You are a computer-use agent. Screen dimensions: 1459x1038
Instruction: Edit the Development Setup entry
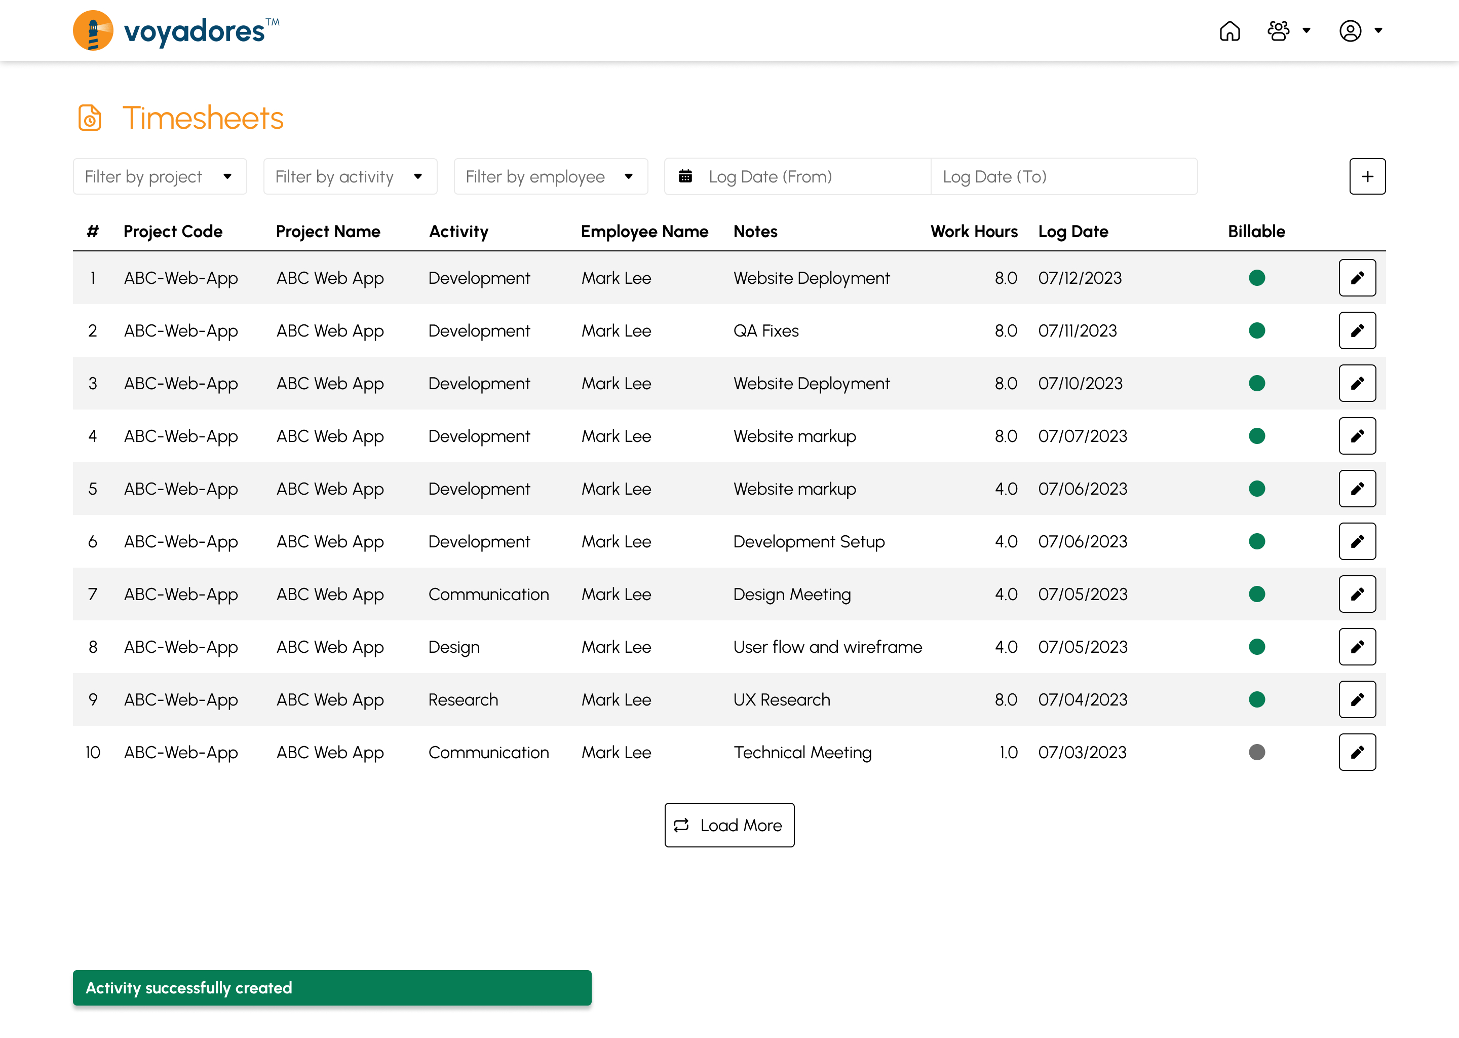[1357, 541]
